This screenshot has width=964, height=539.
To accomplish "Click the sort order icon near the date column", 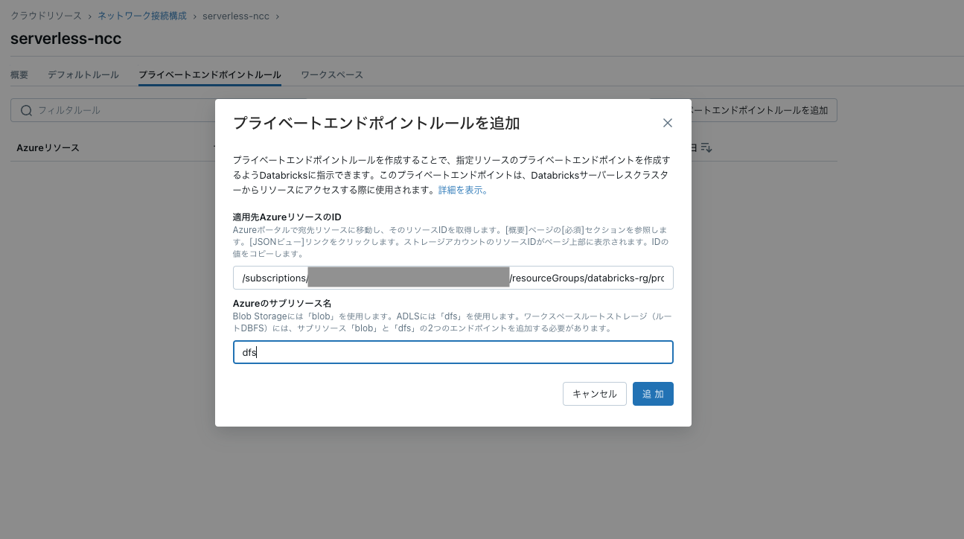I will pos(705,147).
